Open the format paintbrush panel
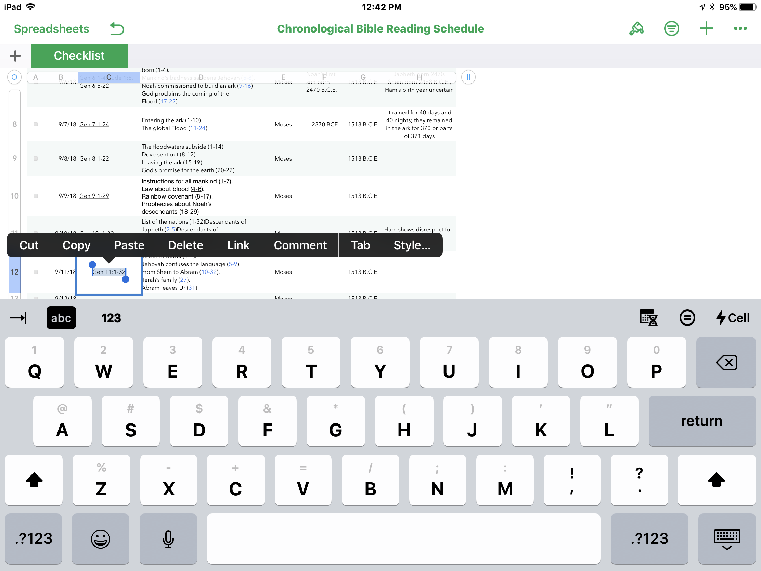This screenshot has width=761, height=571. point(636,29)
